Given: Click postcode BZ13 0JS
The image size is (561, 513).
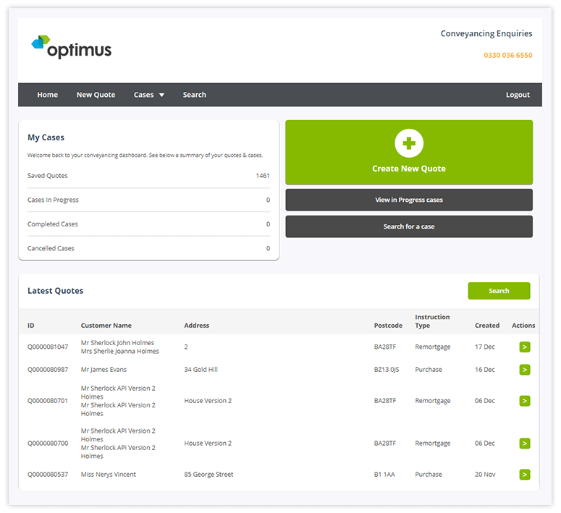Looking at the screenshot, I should [x=387, y=370].
